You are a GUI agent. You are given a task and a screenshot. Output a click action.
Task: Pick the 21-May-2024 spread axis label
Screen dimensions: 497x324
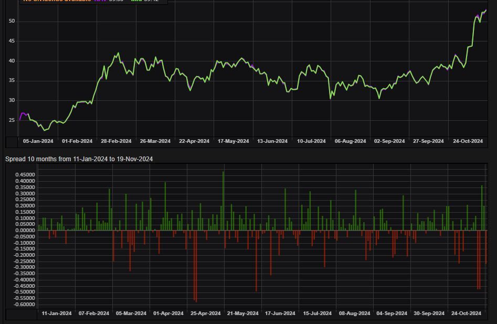[243, 313]
